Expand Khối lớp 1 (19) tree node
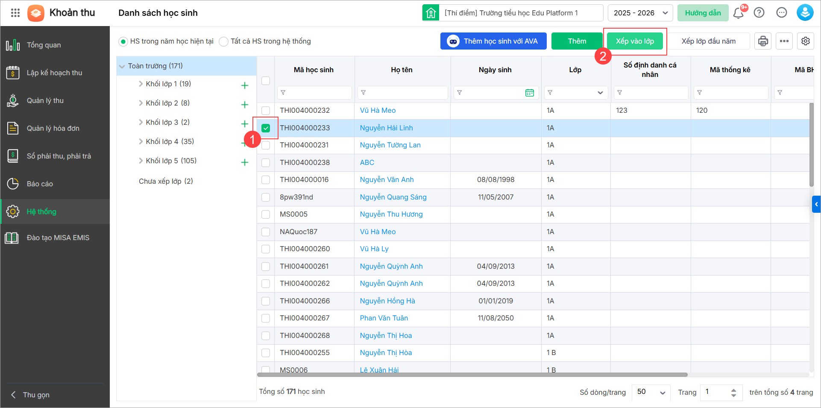821x408 pixels. (141, 84)
